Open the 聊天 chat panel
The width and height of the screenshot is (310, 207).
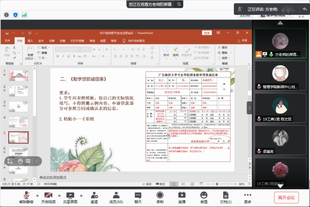tap(138, 197)
